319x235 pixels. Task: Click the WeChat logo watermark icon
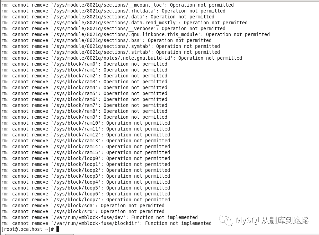coord(226,220)
